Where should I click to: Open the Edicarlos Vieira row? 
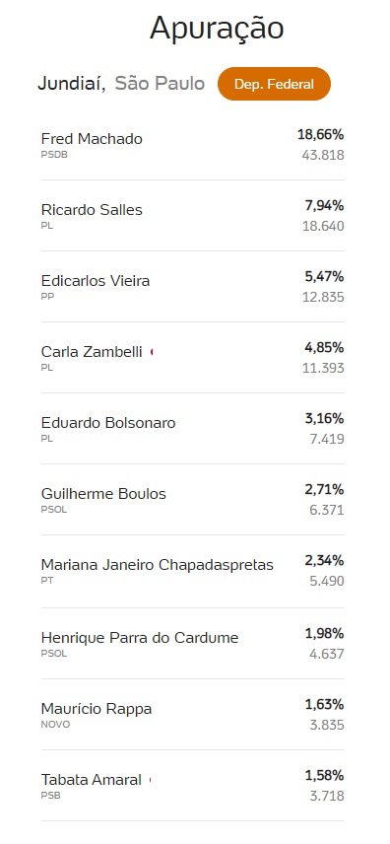tap(193, 287)
